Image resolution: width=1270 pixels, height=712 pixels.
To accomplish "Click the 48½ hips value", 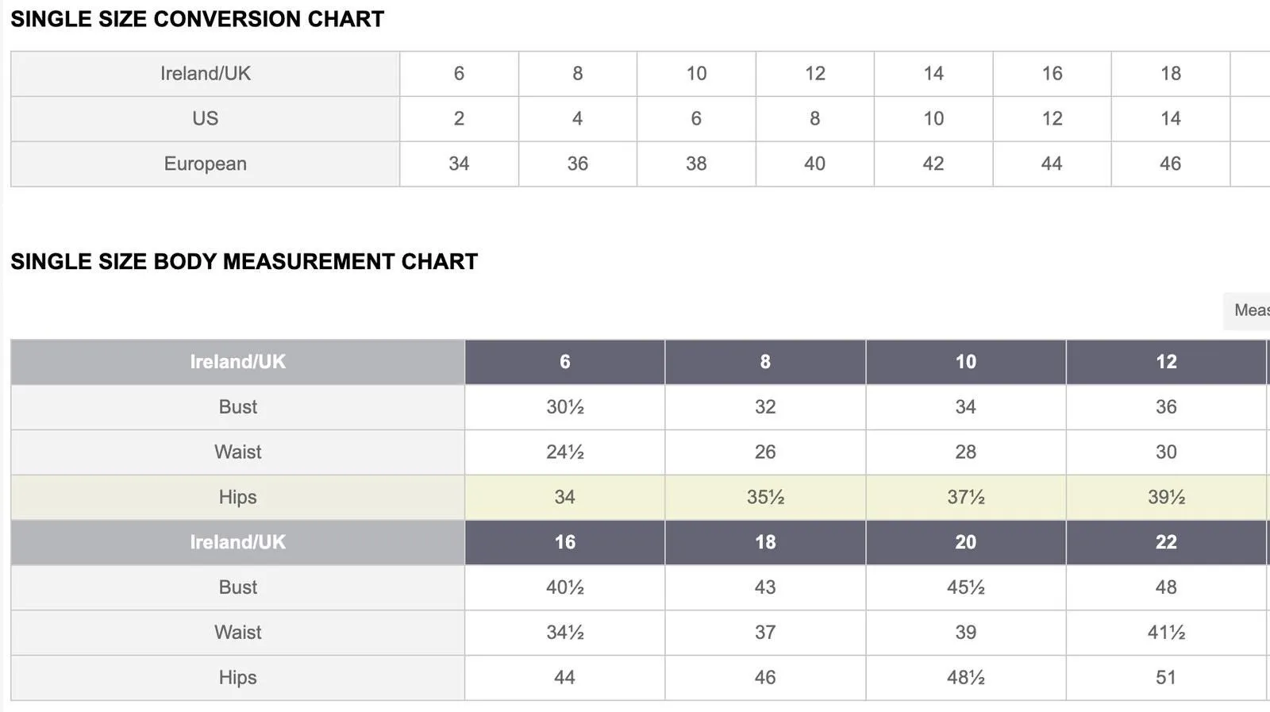I will pyautogui.click(x=966, y=678).
